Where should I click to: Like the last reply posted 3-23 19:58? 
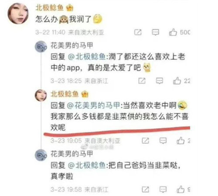181,189
